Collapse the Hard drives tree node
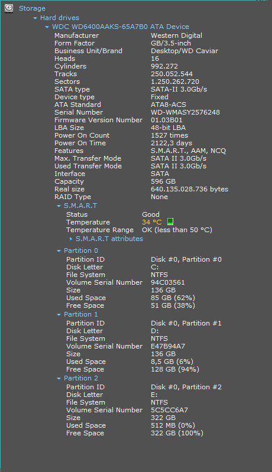Viewport: 272px width, 472px height. tap(35, 18)
